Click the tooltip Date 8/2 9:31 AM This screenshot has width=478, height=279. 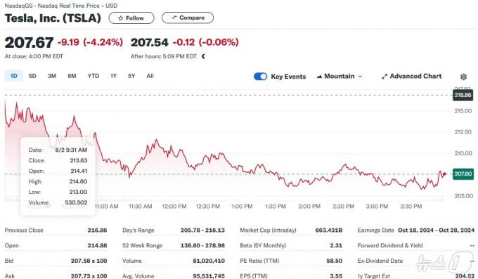tap(71, 150)
